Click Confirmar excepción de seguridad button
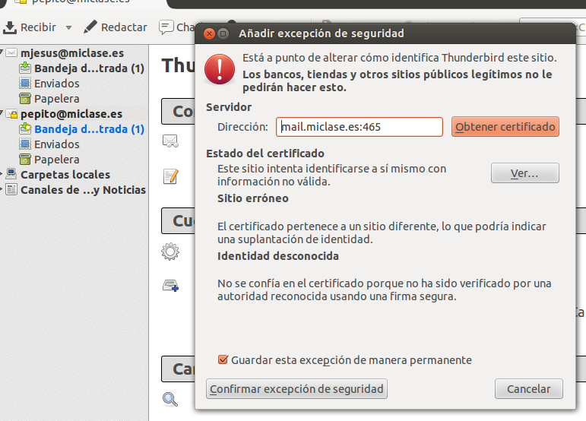586x421 pixels. pyautogui.click(x=296, y=389)
